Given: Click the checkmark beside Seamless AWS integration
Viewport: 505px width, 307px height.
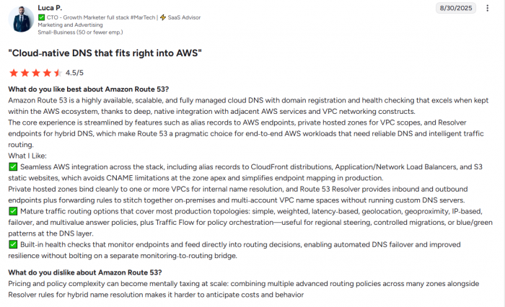Looking at the screenshot, I should [x=12, y=166].
